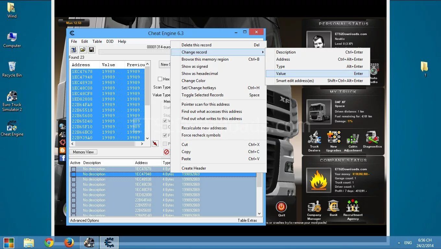Open the Table menu

coord(97,41)
